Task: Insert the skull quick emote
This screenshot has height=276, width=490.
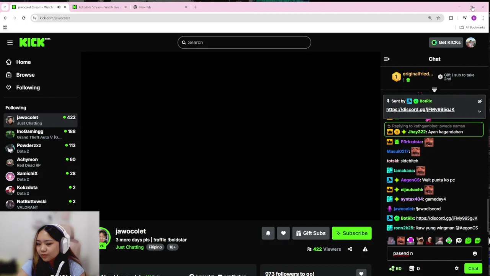Action: point(459,241)
